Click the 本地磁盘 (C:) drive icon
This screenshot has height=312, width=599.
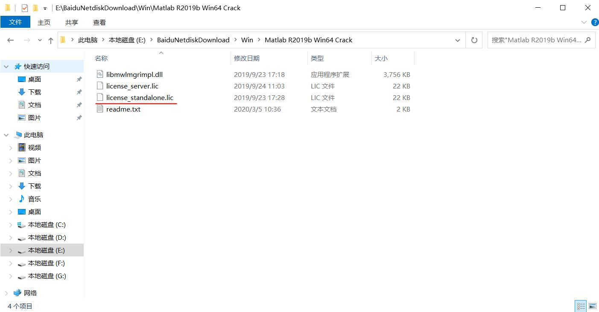[22, 224]
